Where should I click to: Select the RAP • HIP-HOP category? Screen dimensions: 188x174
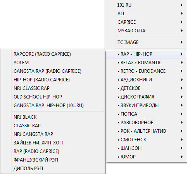pyautogui.click(x=146, y=54)
